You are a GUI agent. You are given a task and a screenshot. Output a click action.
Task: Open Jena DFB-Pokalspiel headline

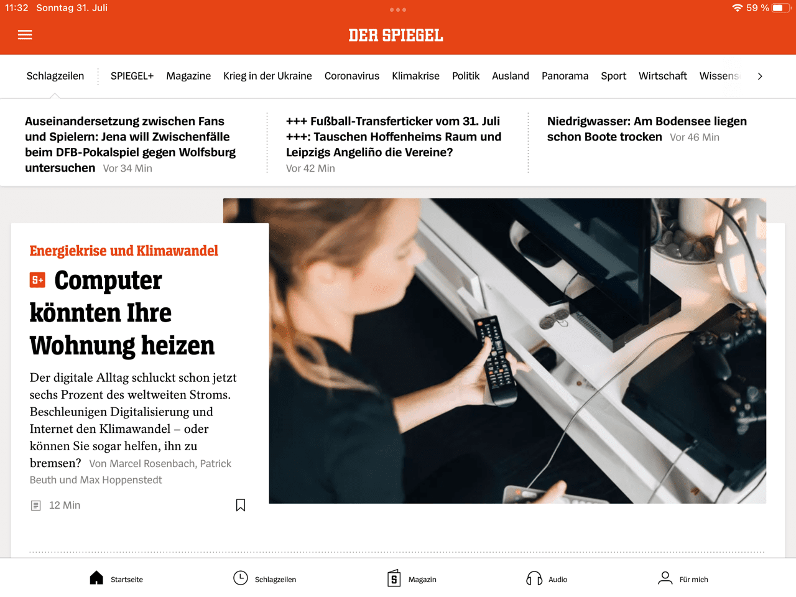[131, 144]
